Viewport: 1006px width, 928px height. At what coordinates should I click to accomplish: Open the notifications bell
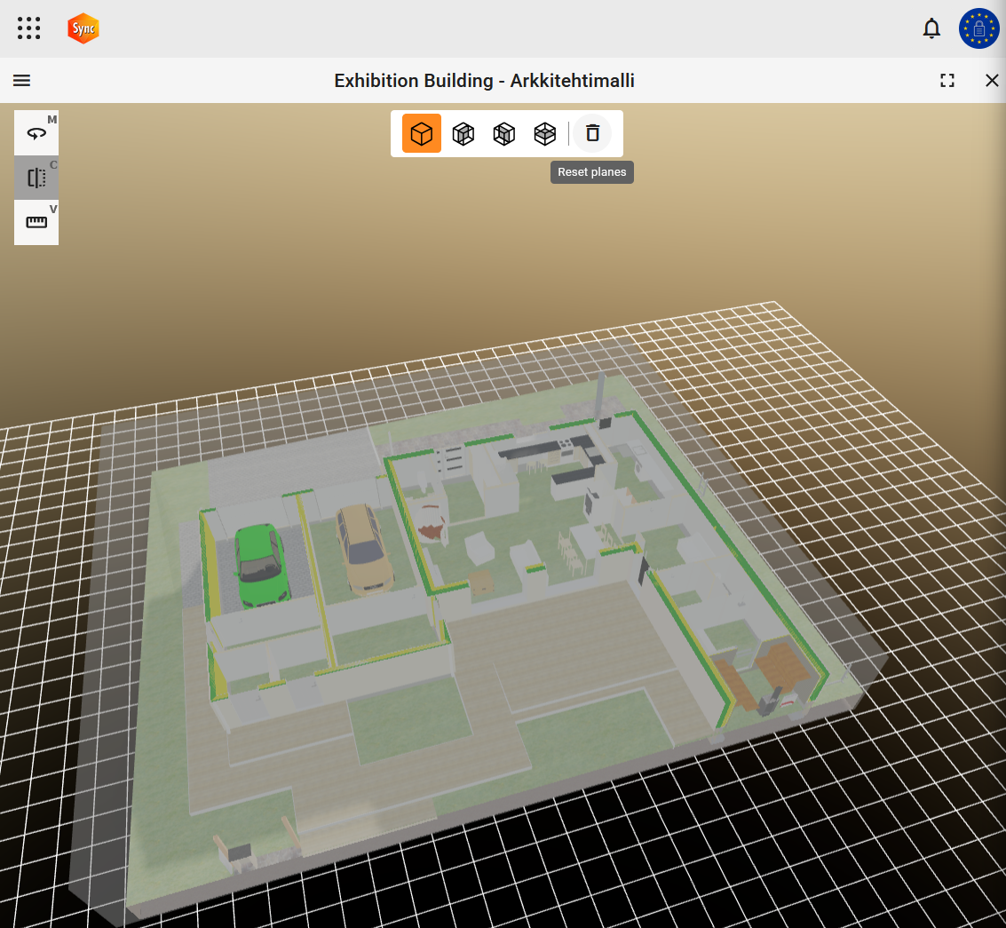pyautogui.click(x=931, y=28)
